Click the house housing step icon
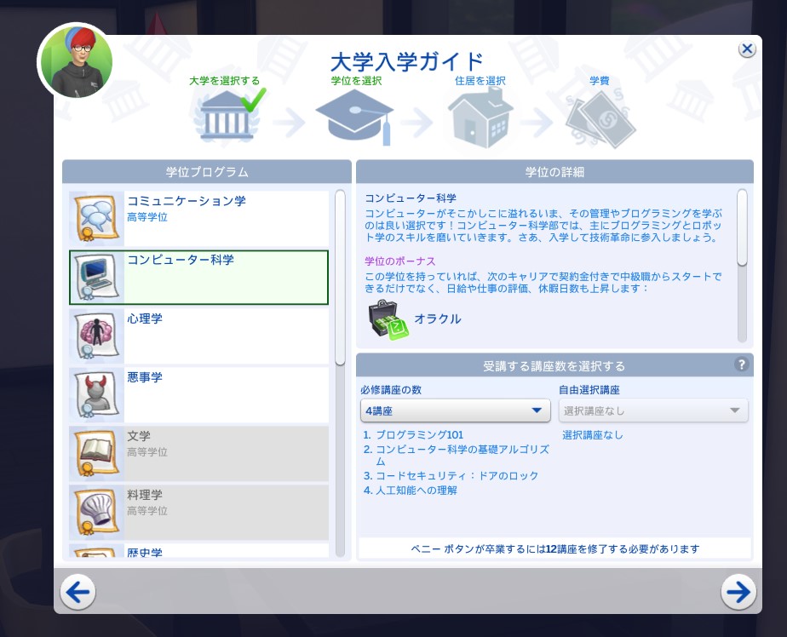The width and height of the screenshot is (787, 637). coord(480,118)
